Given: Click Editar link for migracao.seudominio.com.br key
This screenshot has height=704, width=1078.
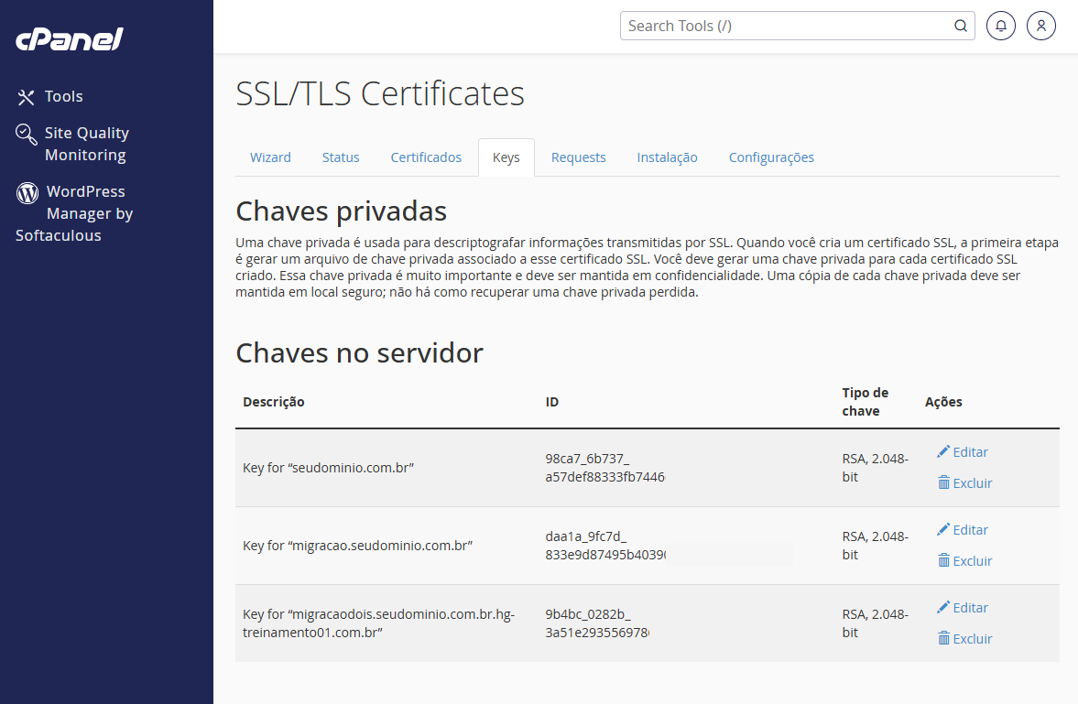Looking at the screenshot, I should (x=970, y=529).
